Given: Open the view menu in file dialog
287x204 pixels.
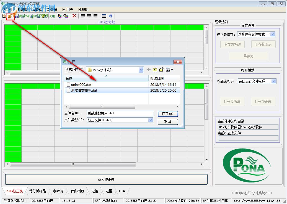Looking at the screenshot, I should (x=169, y=70).
